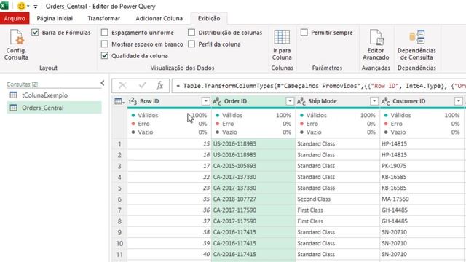
Task: Click customer cell PK-19075
Action: pos(422,166)
